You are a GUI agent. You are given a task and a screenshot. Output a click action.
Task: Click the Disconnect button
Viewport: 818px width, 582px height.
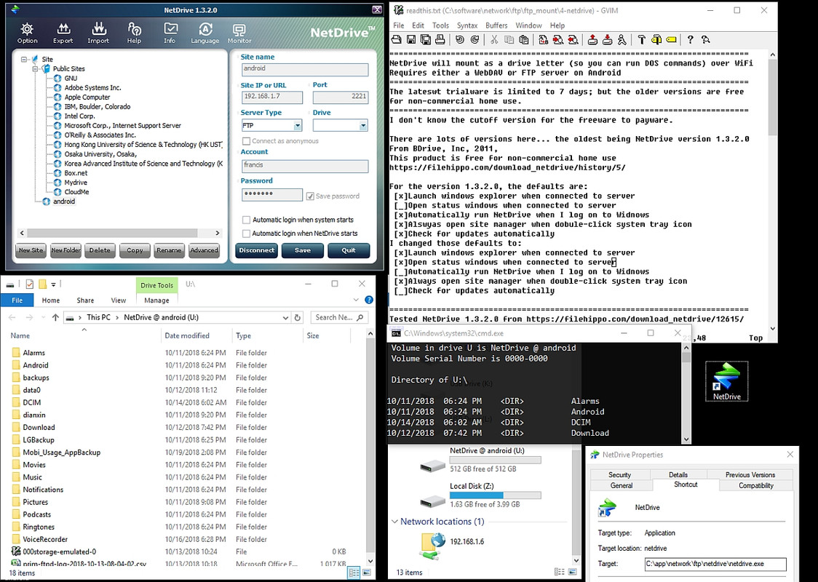point(257,250)
